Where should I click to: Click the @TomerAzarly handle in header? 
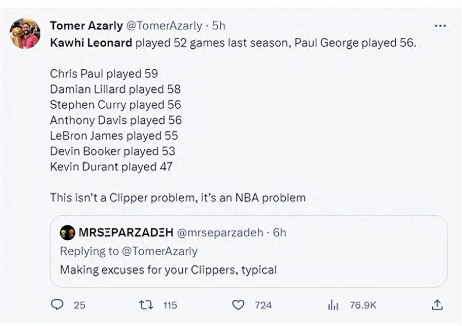[164, 26]
